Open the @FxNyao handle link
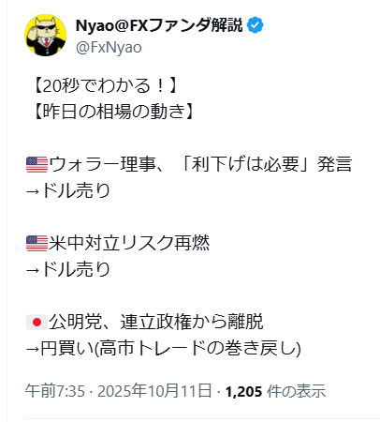 [109, 48]
